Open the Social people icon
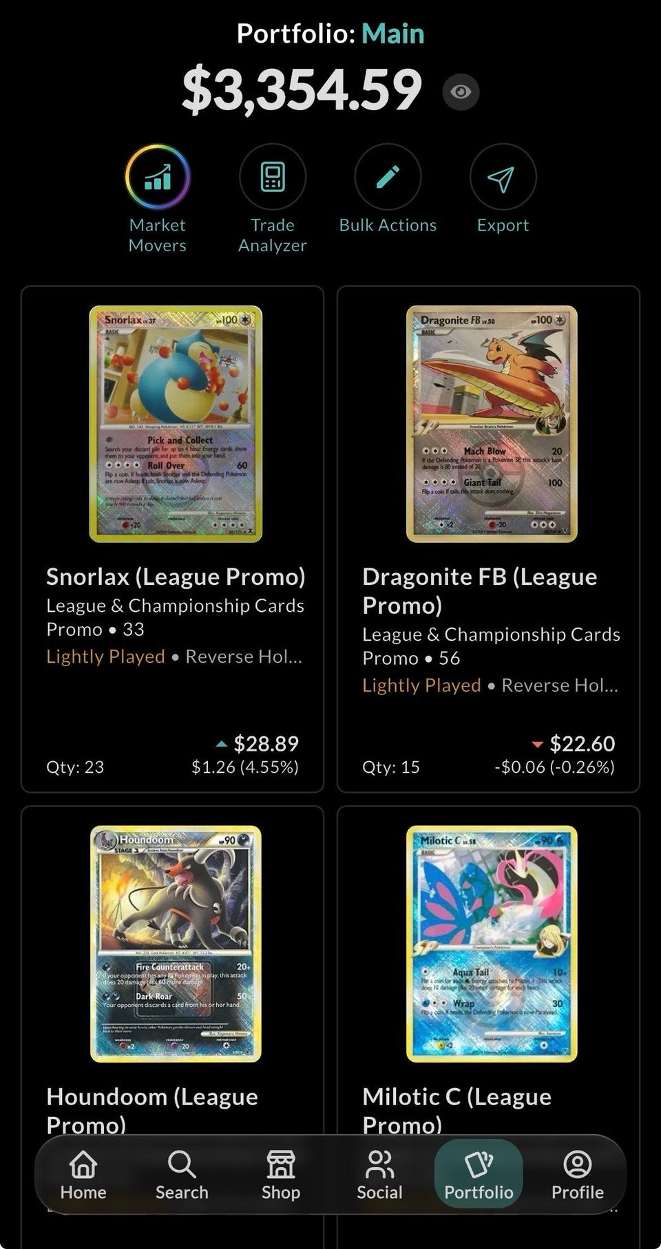Viewport: 661px width, 1249px height. tap(379, 1175)
